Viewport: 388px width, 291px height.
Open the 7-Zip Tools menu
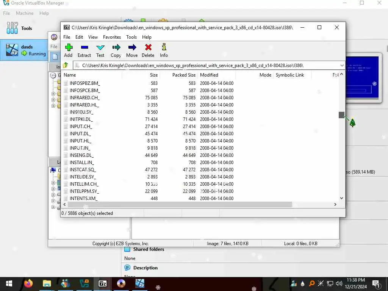pos(131,37)
